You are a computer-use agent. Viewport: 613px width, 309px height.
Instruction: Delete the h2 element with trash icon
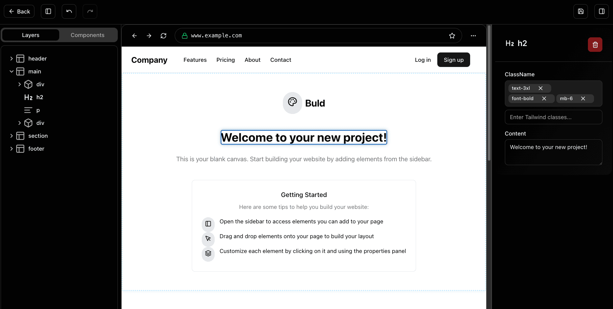595,45
